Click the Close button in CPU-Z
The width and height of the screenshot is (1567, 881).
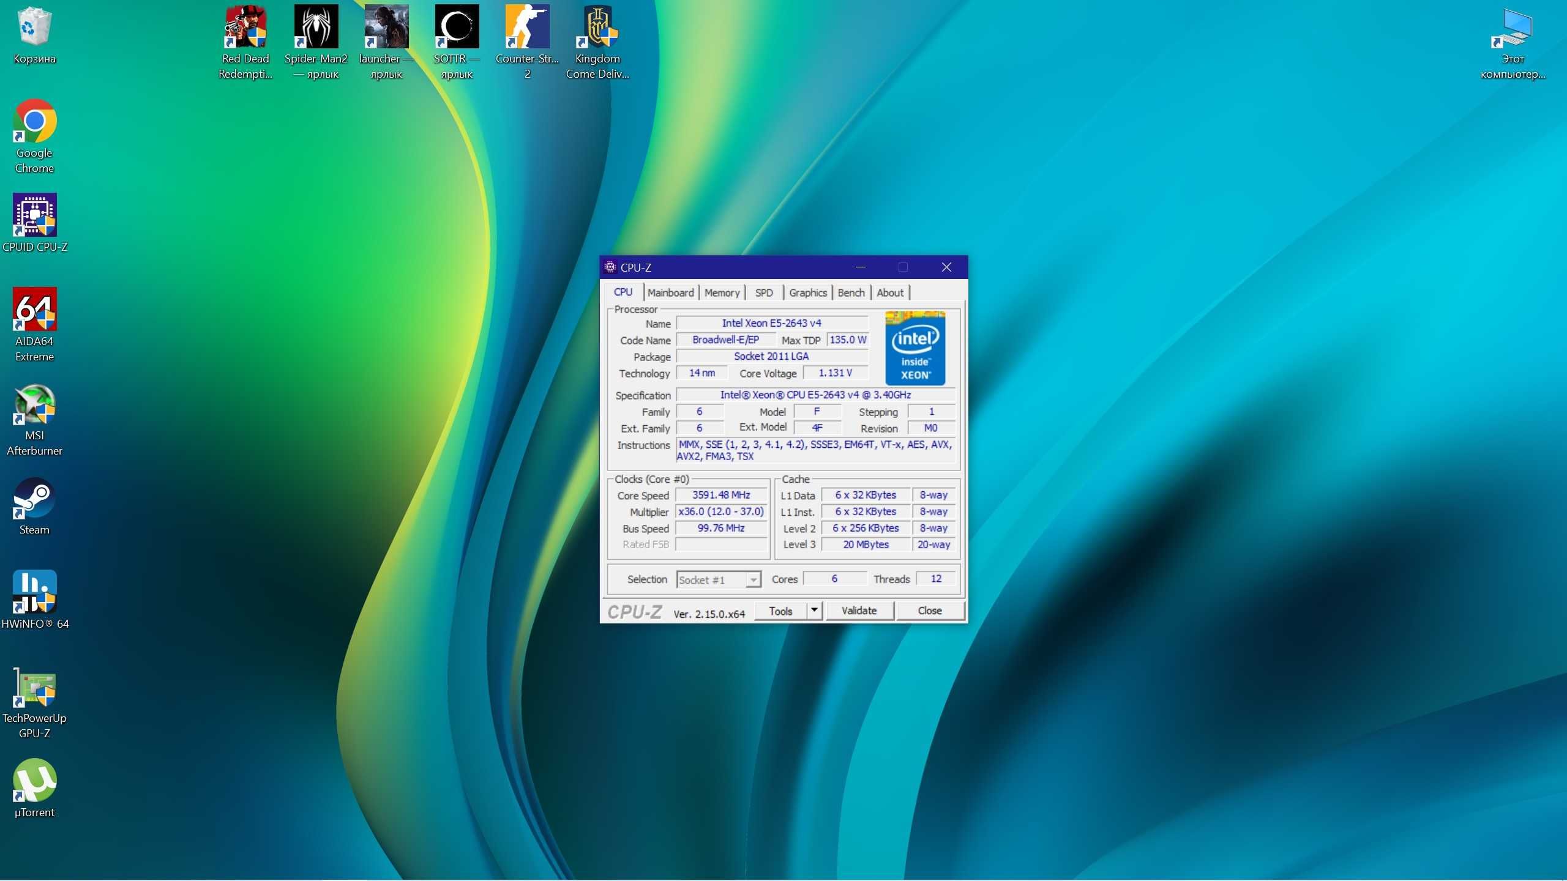point(930,611)
